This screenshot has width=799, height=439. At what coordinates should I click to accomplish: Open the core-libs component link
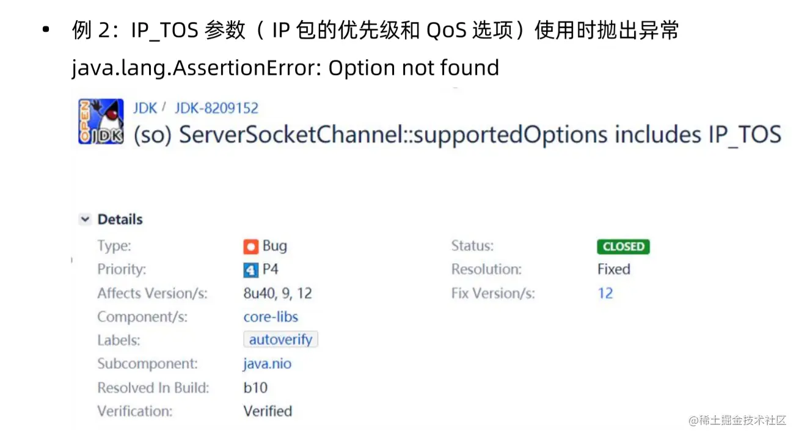(271, 317)
